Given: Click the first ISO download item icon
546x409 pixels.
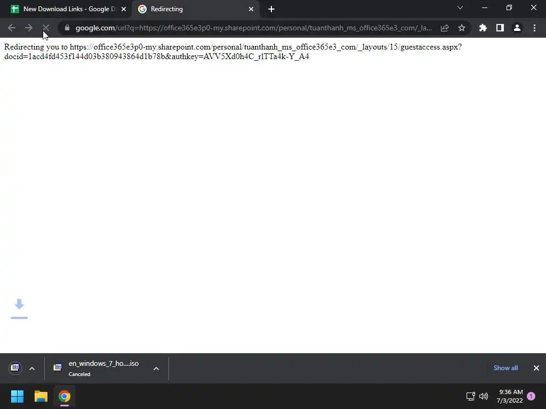Looking at the screenshot, I should click(x=15, y=367).
